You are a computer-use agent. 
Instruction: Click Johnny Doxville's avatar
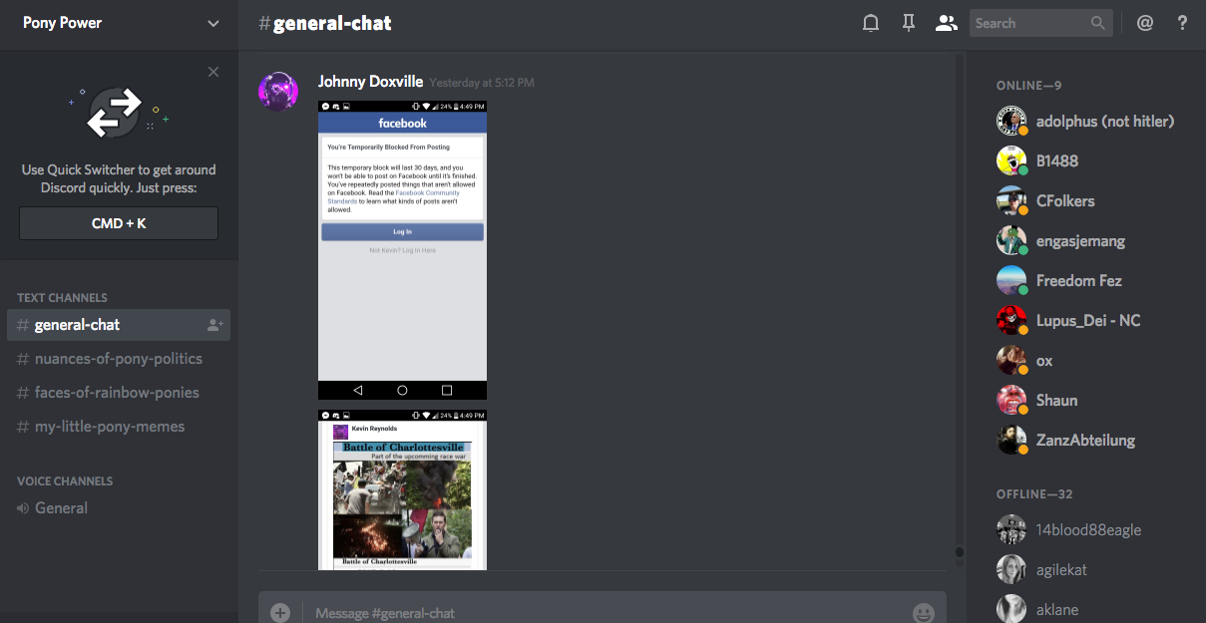278,92
